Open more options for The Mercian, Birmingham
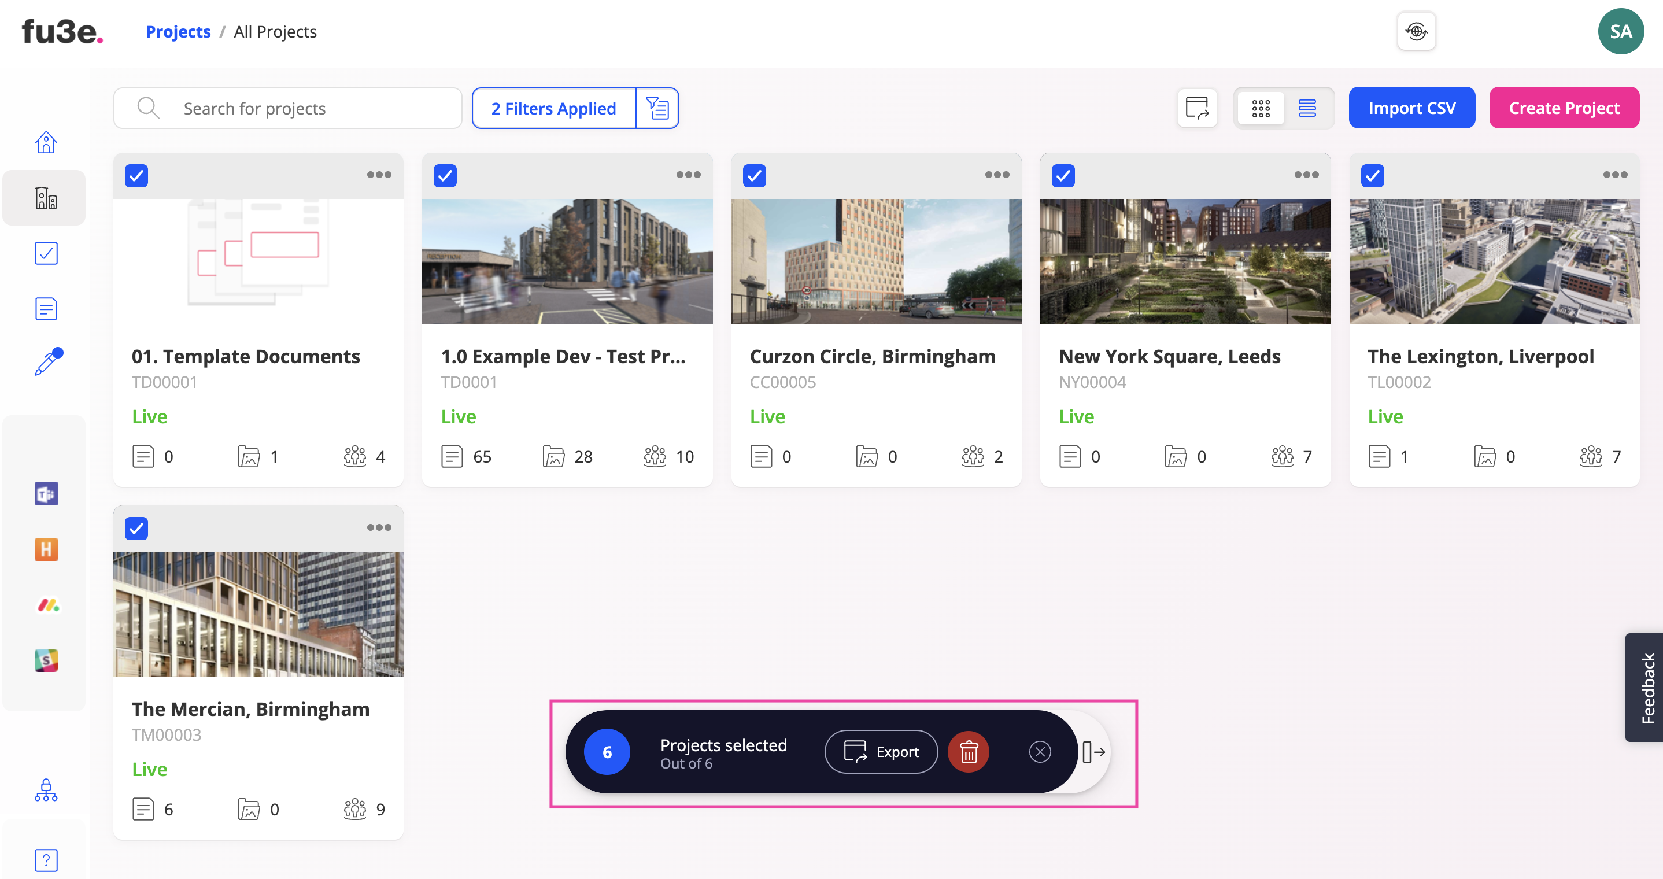This screenshot has width=1663, height=879. [379, 527]
